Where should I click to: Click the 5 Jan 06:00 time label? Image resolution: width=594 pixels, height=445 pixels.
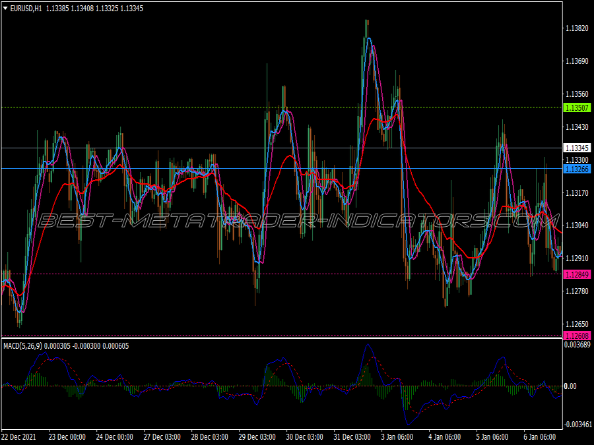coord(492,436)
